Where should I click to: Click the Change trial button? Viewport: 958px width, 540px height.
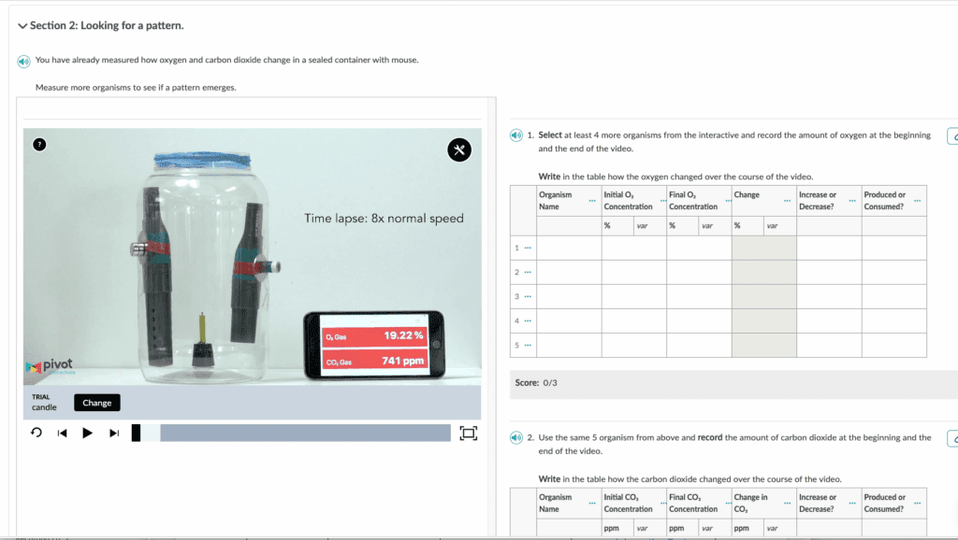[96, 403]
